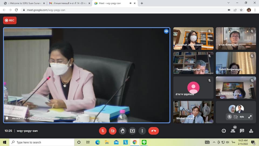
Task: Turn on the camera in Meet toolbar
Action: click(x=113, y=131)
